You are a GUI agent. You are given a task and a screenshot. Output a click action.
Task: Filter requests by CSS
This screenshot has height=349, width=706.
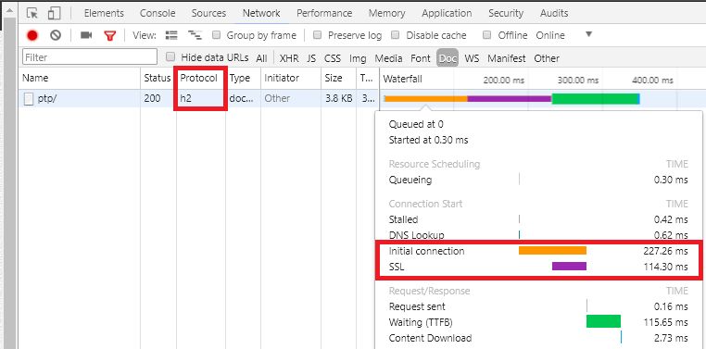tap(333, 58)
